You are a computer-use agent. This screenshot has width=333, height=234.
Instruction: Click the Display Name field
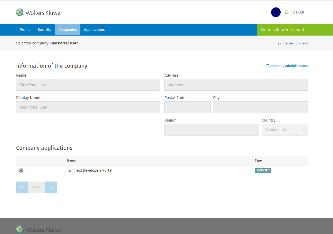point(88,107)
